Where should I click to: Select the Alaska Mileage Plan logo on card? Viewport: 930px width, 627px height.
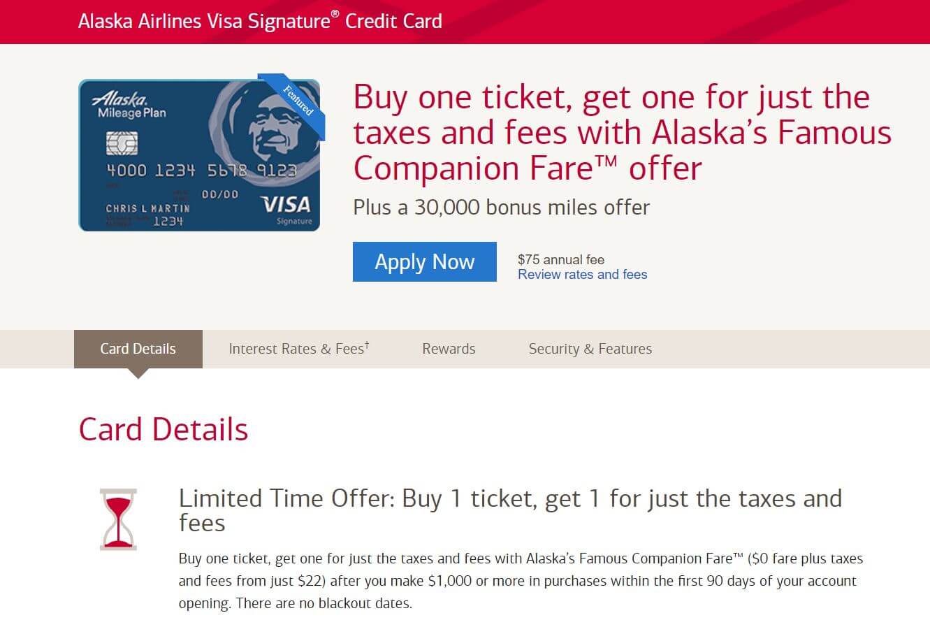pyautogui.click(x=131, y=105)
